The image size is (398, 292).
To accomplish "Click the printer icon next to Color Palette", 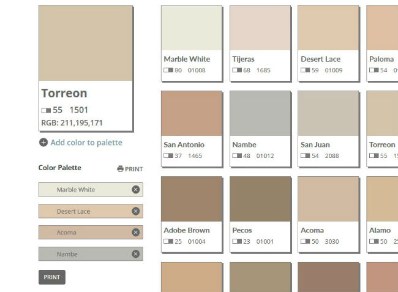I will pyautogui.click(x=120, y=169).
